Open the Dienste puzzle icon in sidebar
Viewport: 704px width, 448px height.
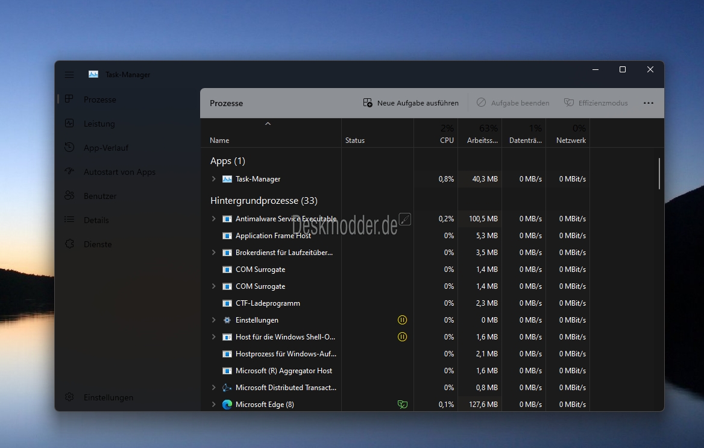[x=69, y=244]
